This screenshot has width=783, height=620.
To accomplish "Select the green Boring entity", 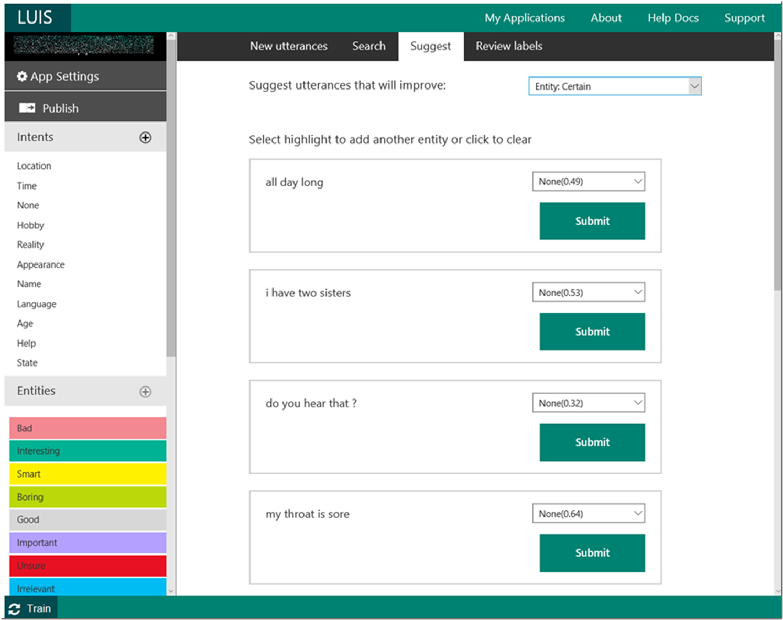I will click(88, 497).
